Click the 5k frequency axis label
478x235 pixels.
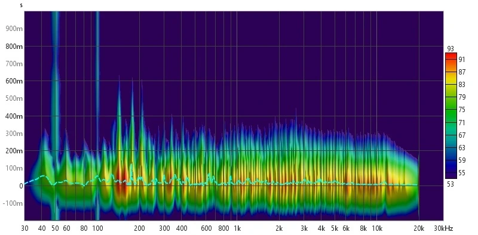pyautogui.click(x=335, y=228)
